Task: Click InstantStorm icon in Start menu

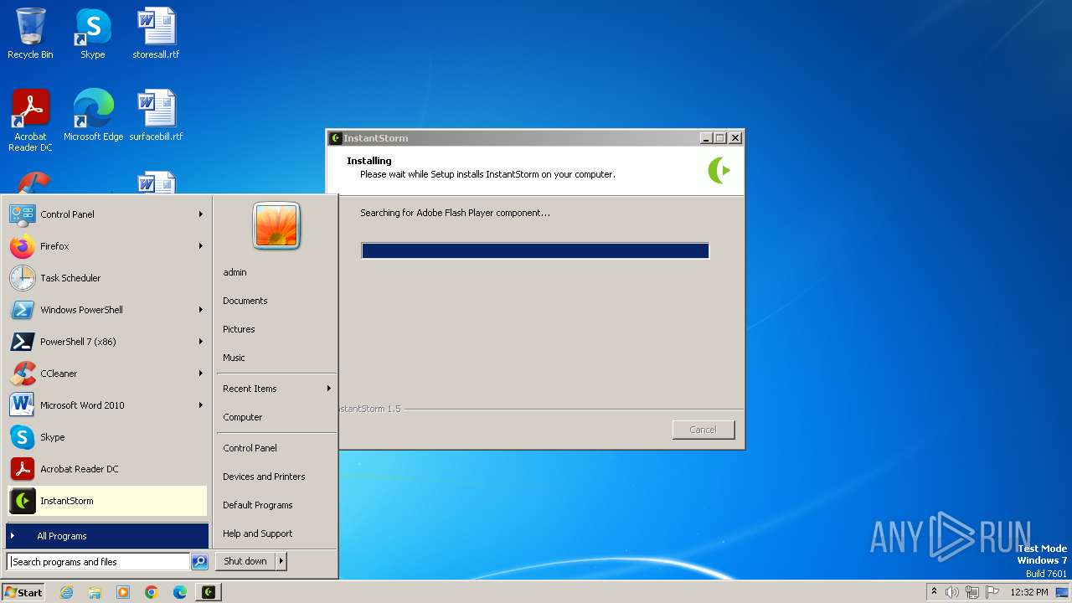Action: coord(23,501)
